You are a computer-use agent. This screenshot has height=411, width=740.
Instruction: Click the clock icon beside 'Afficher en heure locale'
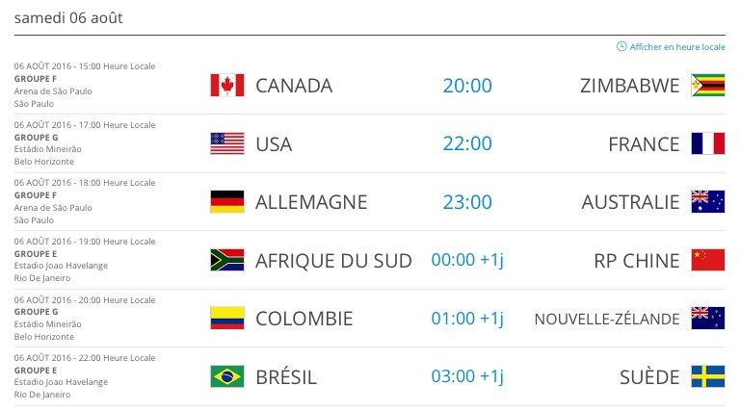click(x=621, y=46)
